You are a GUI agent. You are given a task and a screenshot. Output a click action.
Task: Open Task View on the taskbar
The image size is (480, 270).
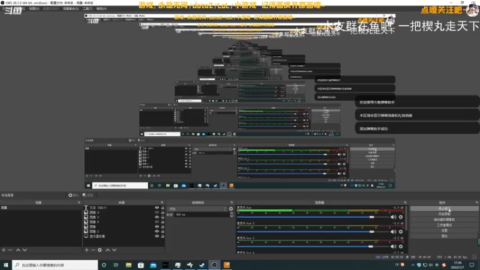(116, 265)
